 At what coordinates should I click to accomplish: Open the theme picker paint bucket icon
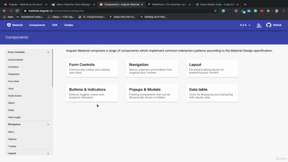pyautogui.click(x=259, y=25)
